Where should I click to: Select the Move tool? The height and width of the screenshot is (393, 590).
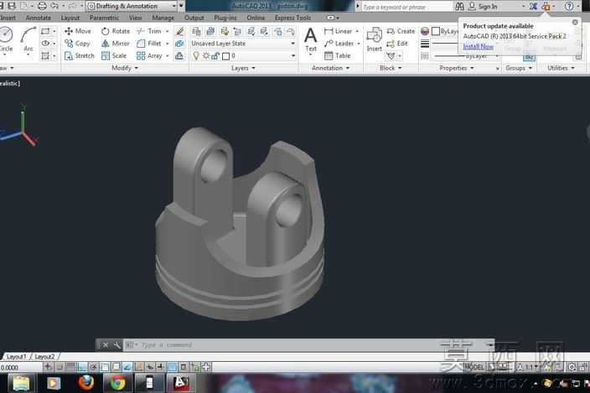[x=78, y=31]
